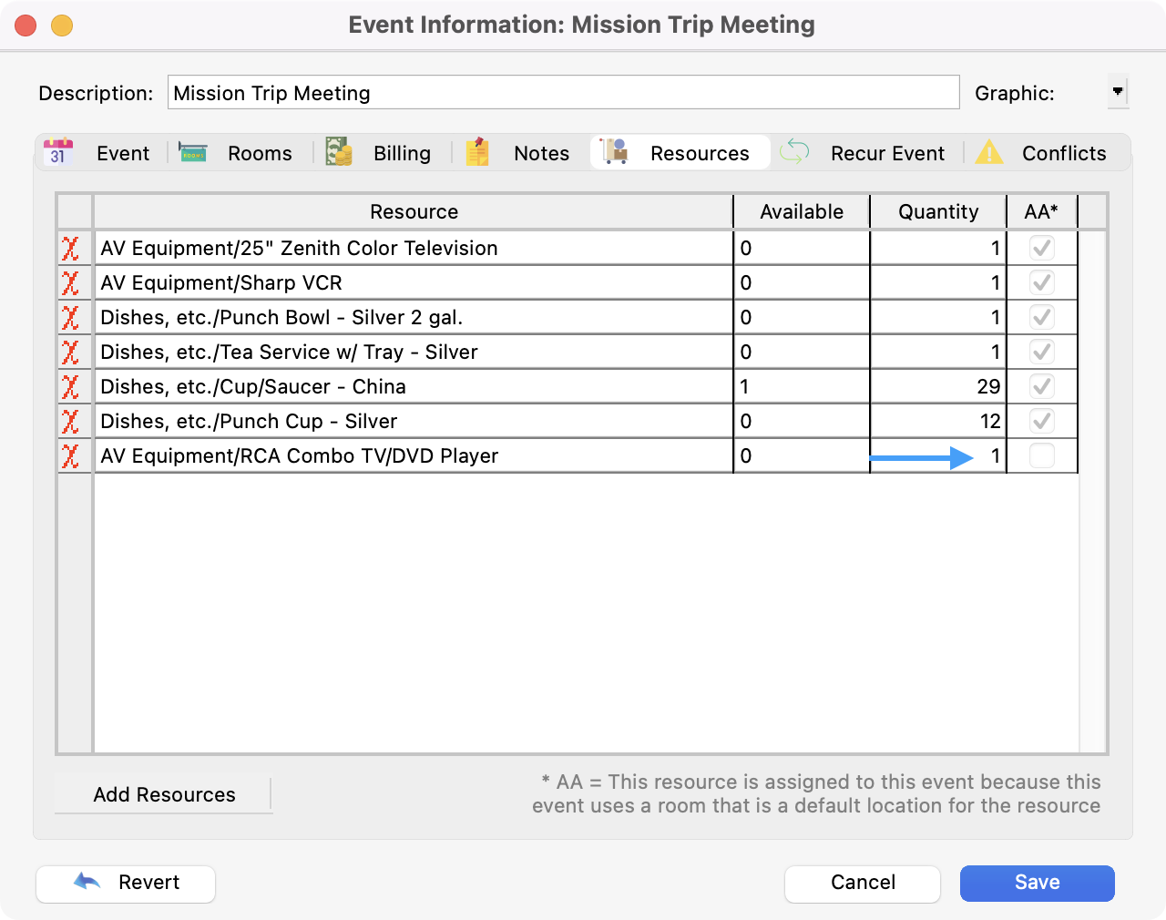Click the Recur Event arrows icon
The height and width of the screenshot is (920, 1166).
click(794, 152)
